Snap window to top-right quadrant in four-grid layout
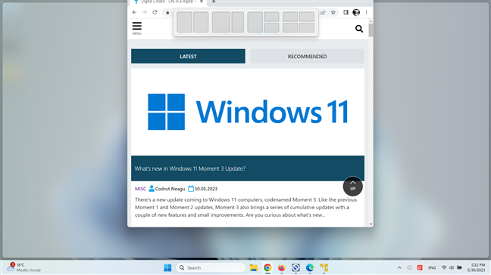Viewport: 491px width, 275px height. click(307, 17)
